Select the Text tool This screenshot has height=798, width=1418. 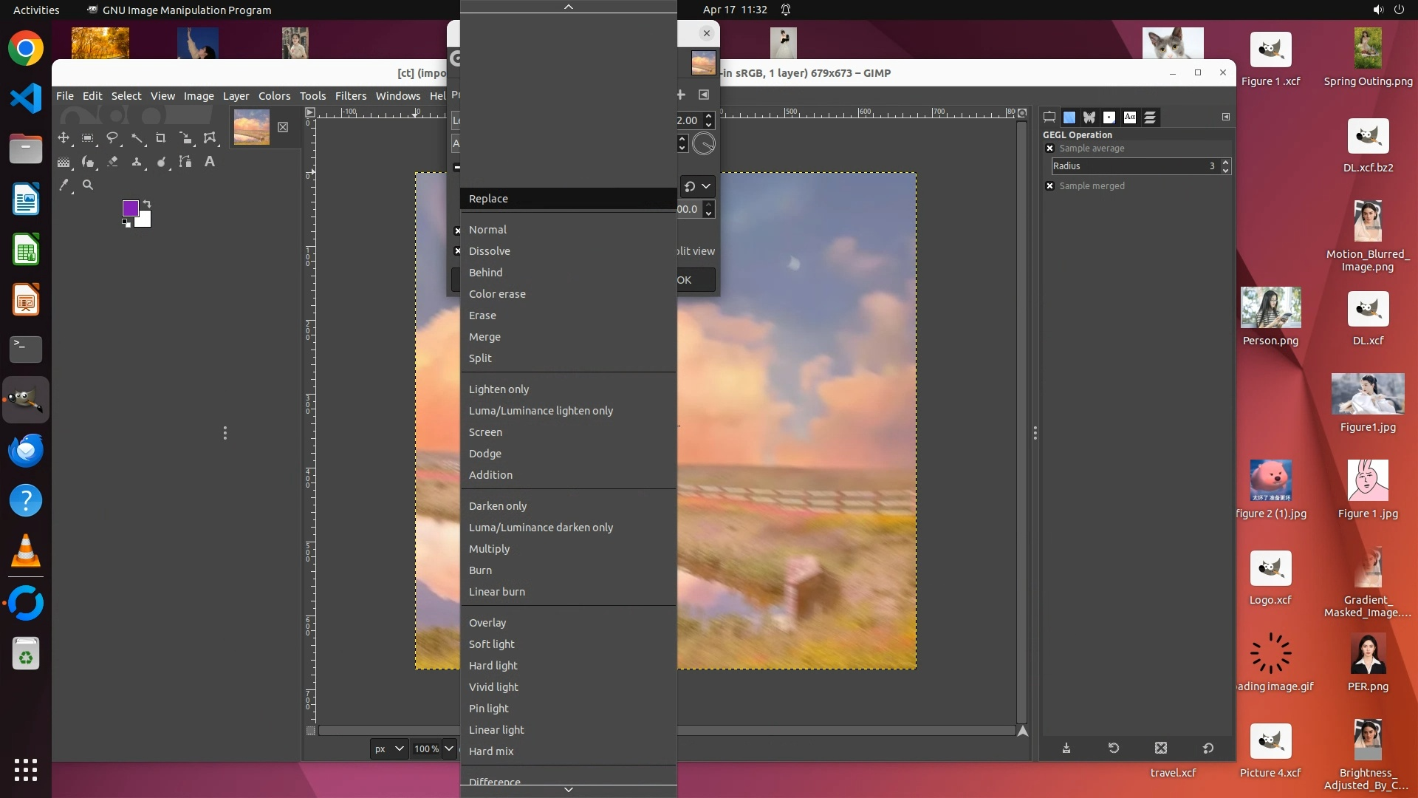[x=210, y=162]
